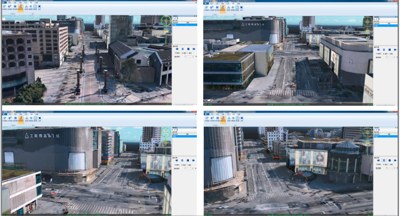Choose the unselected flight-mode radio in top-right window

tap(389, 54)
